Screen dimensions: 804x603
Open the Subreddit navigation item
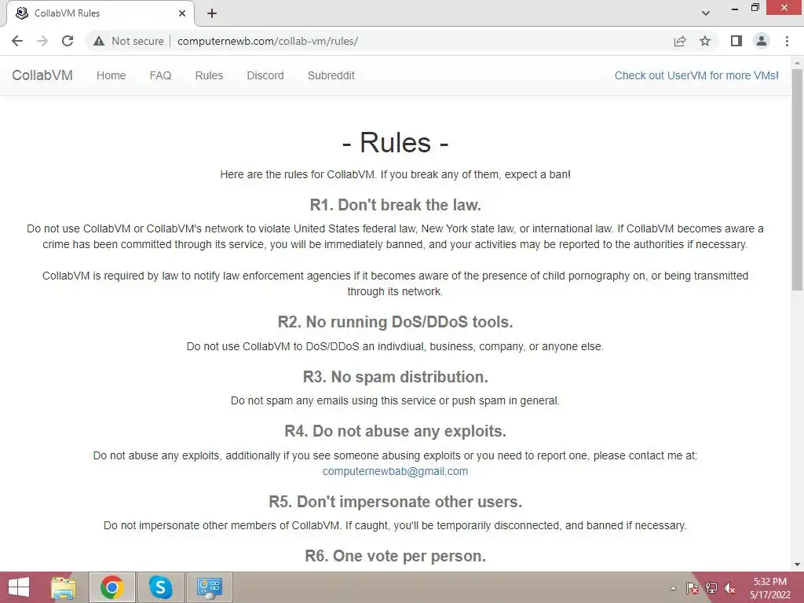click(331, 75)
